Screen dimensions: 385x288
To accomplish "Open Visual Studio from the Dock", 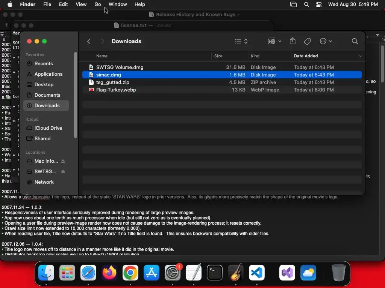I will coord(287,273).
